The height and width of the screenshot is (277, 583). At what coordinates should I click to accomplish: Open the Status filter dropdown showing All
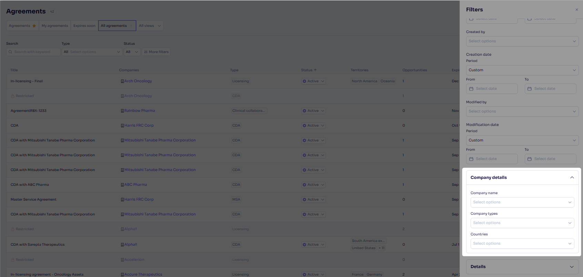[x=132, y=52]
